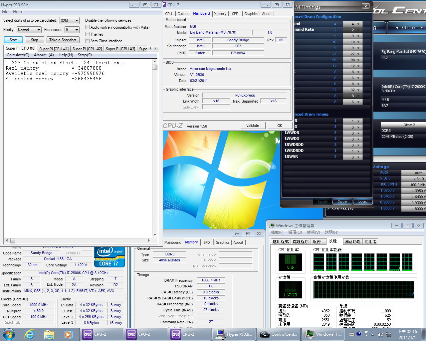Click the CPU 使用率記錄 graph in Task Manager
This screenshot has width=426, height=341.
pos(363,262)
